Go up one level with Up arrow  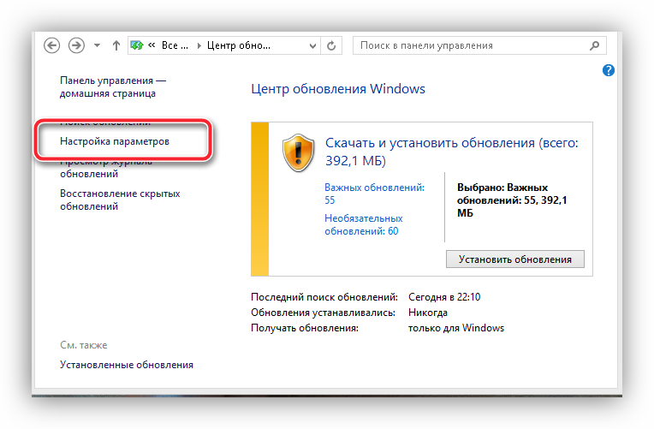click(116, 45)
